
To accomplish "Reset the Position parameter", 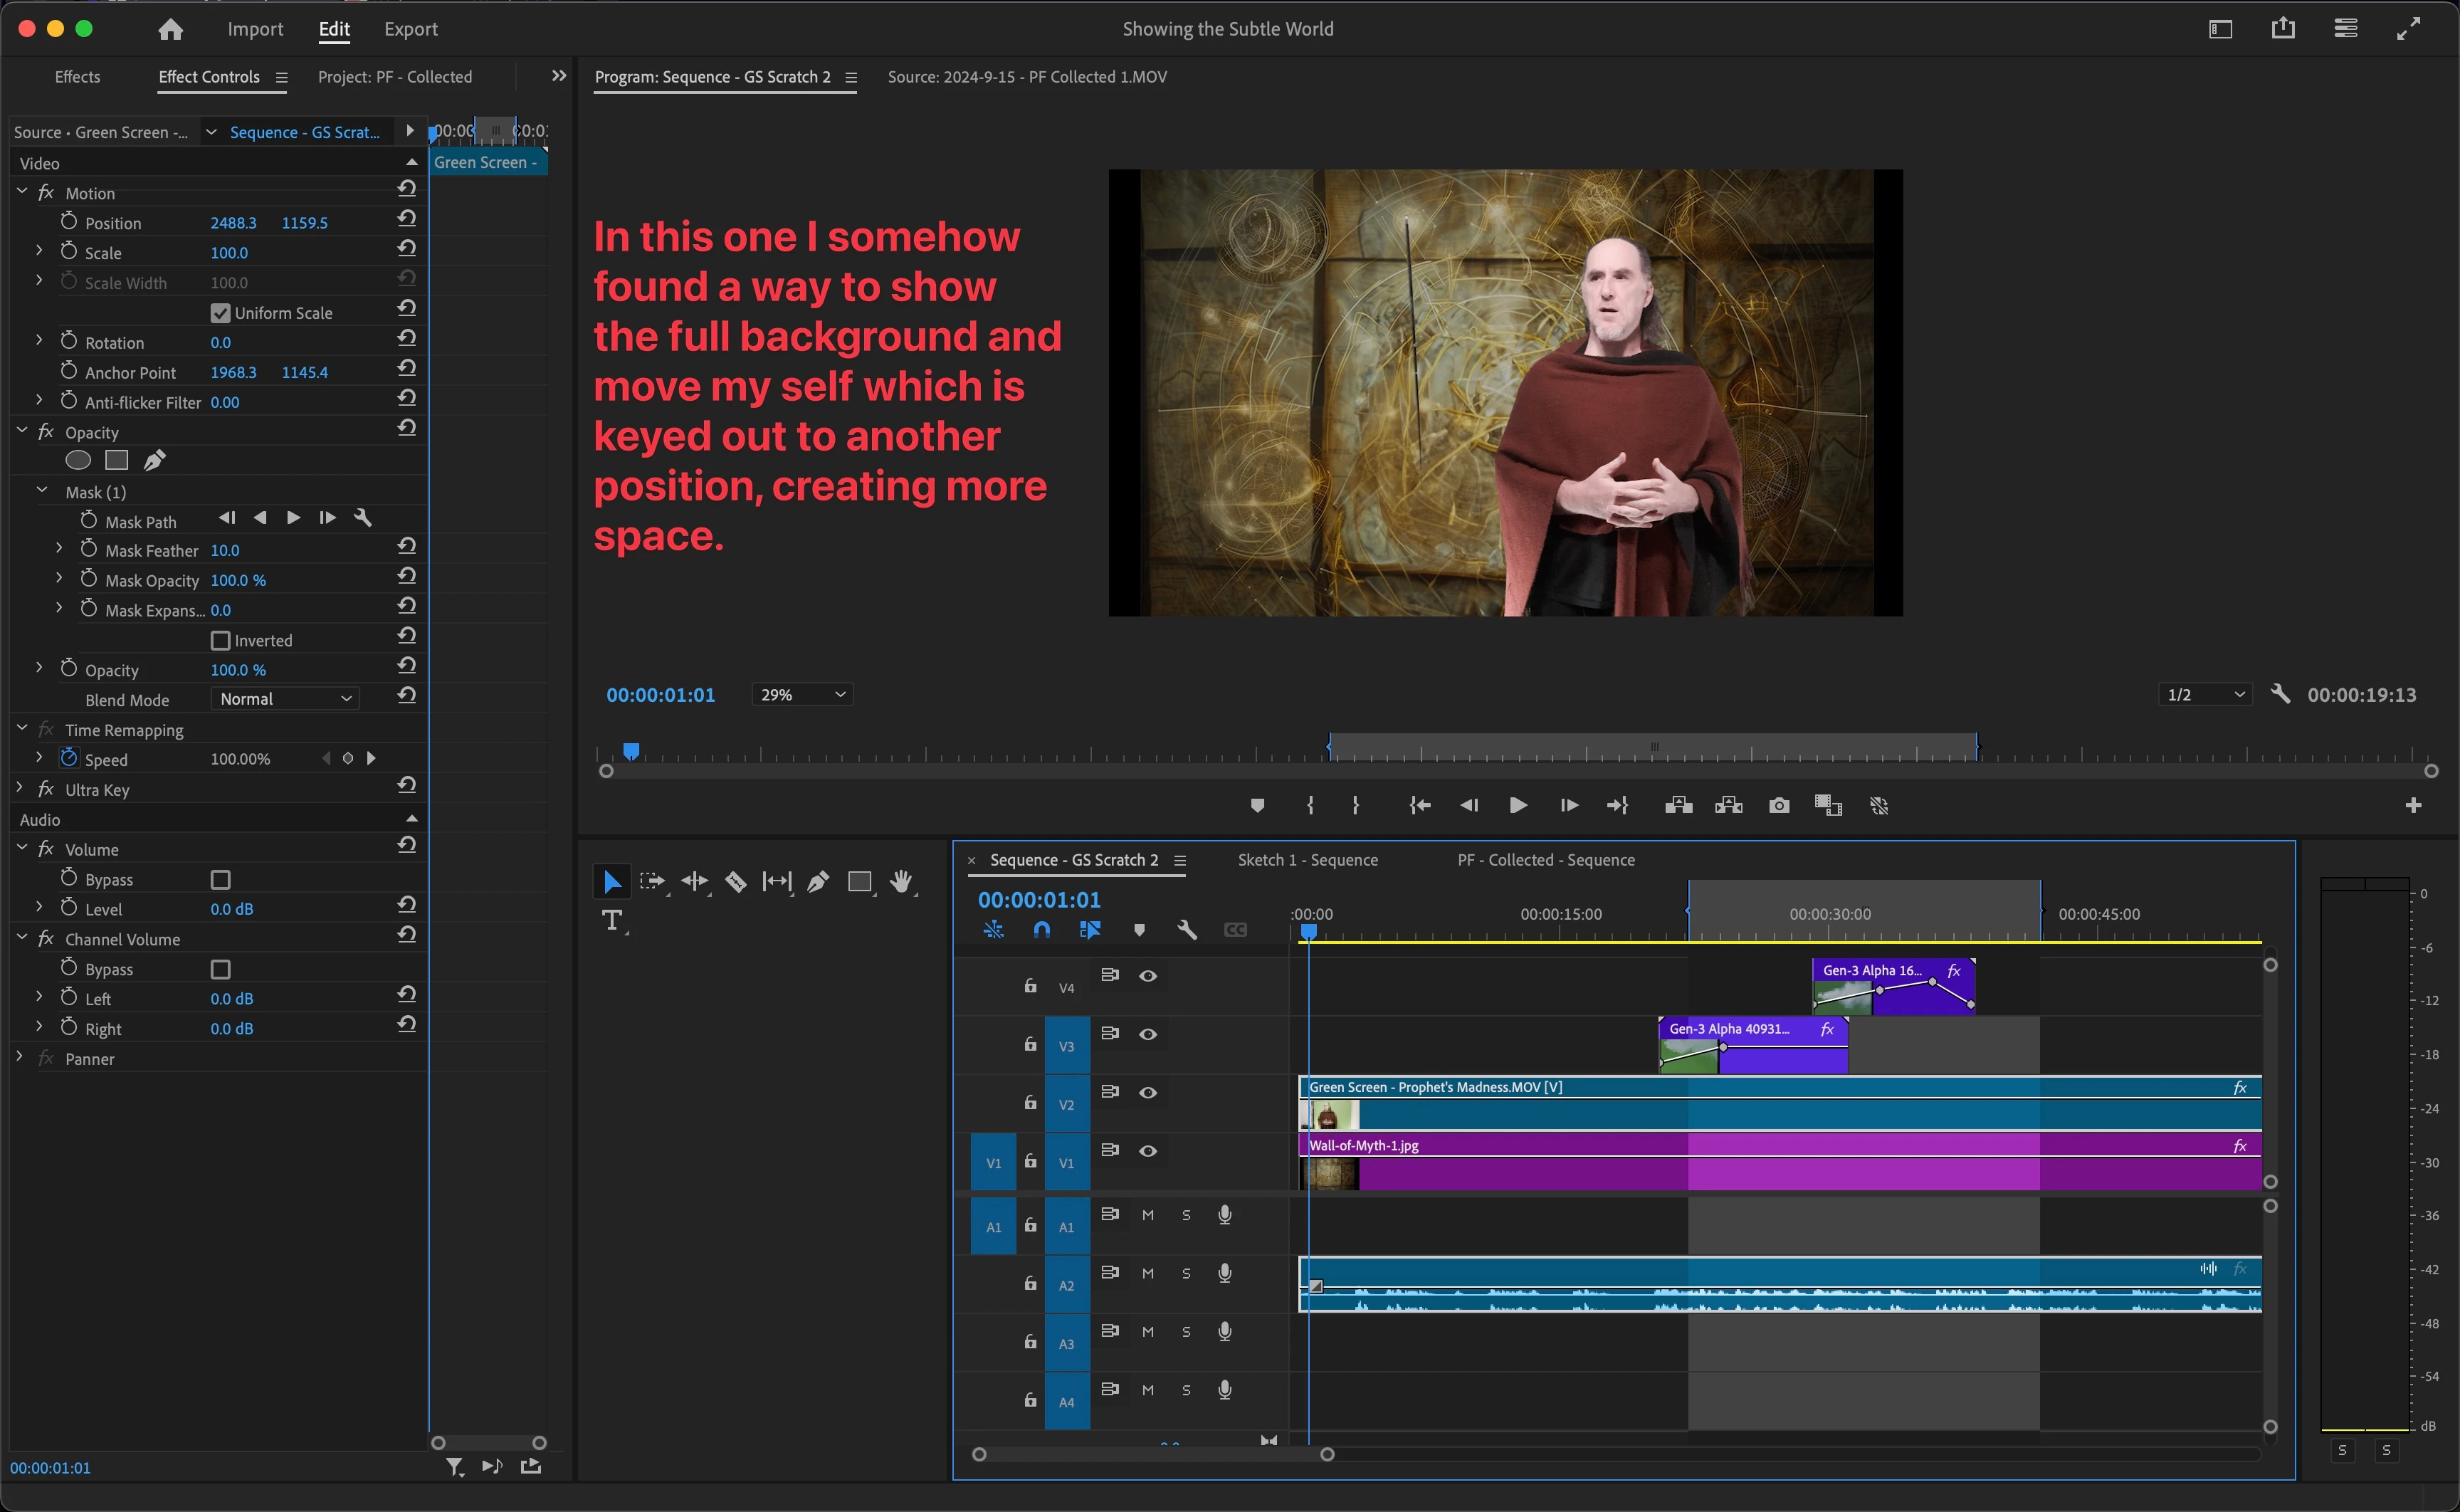I will pyautogui.click(x=407, y=219).
